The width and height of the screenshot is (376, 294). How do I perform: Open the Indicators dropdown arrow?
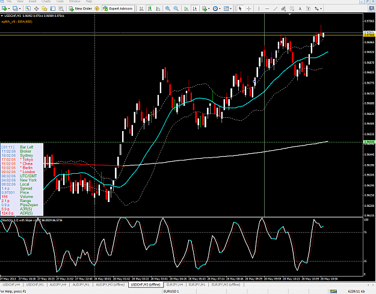click(209, 9)
